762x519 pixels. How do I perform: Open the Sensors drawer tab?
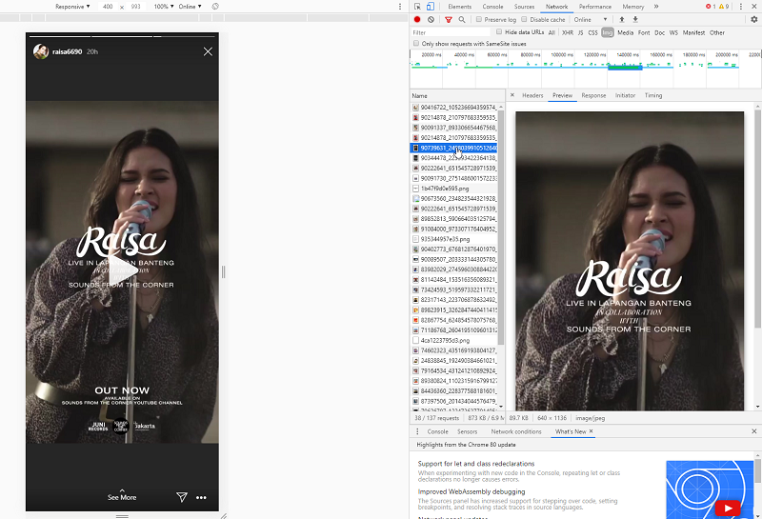pyautogui.click(x=467, y=431)
